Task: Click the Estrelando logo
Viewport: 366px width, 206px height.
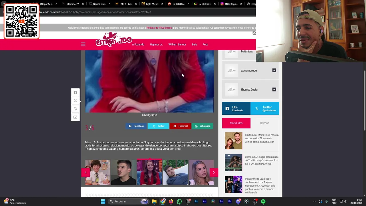Action: (114, 39)
